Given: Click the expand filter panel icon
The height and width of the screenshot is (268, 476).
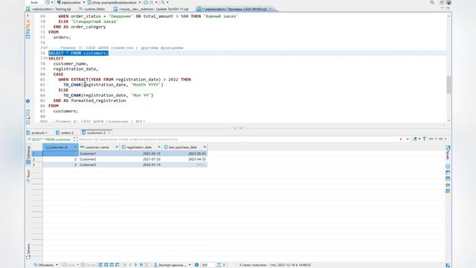Looking at the screenshot, I should point(75,139).
